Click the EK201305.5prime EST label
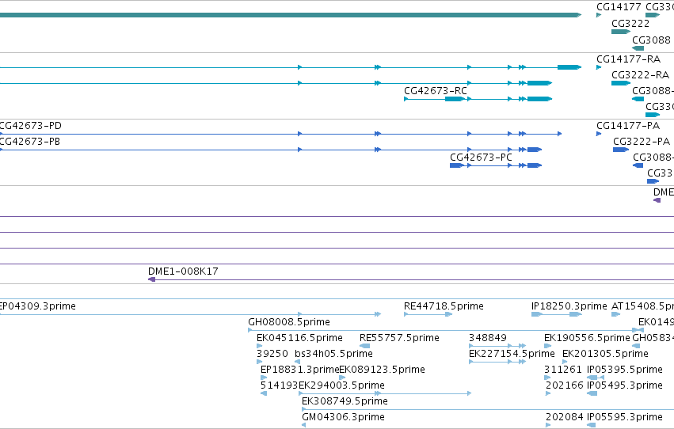The image size is (674, 429). coord(605,354)
